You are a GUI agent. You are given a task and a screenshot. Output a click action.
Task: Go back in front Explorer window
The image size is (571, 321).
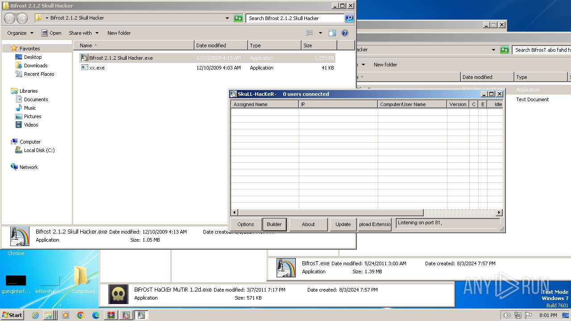[10, 18]
